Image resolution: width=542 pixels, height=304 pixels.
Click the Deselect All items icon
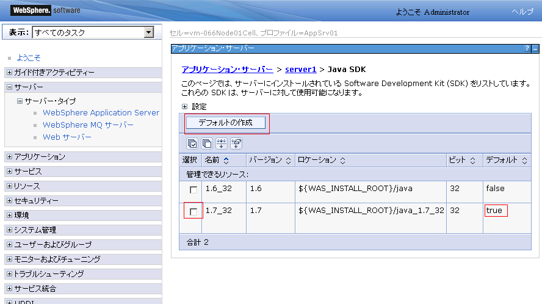[x=207, y=143]
